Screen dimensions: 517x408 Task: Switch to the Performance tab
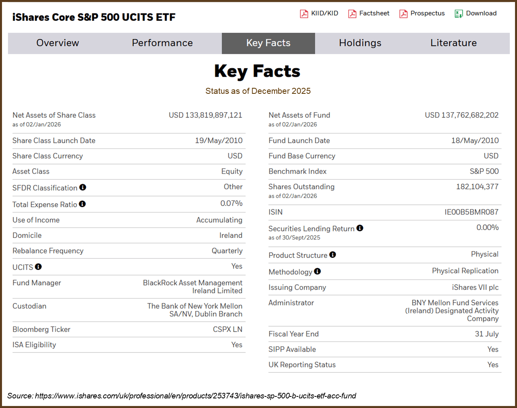click(162, 43)
